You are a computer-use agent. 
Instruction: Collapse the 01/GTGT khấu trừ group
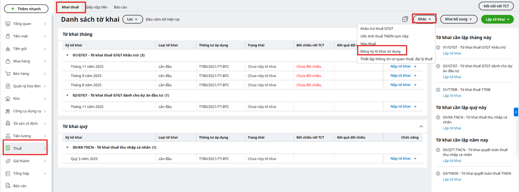(x=67, y=55)
